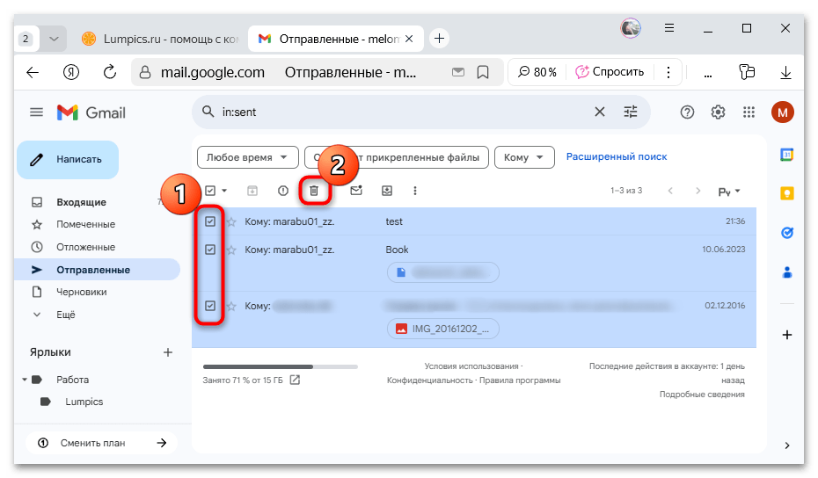Open the select-all dropdown arrow

(x=224, y=191)
